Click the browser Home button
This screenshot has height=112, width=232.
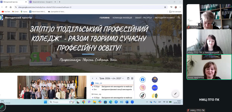(11, 7)
